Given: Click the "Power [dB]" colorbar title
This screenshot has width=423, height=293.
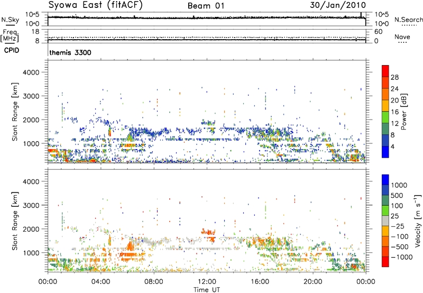Looking at the screenshot, I should [x=403, y=112].
